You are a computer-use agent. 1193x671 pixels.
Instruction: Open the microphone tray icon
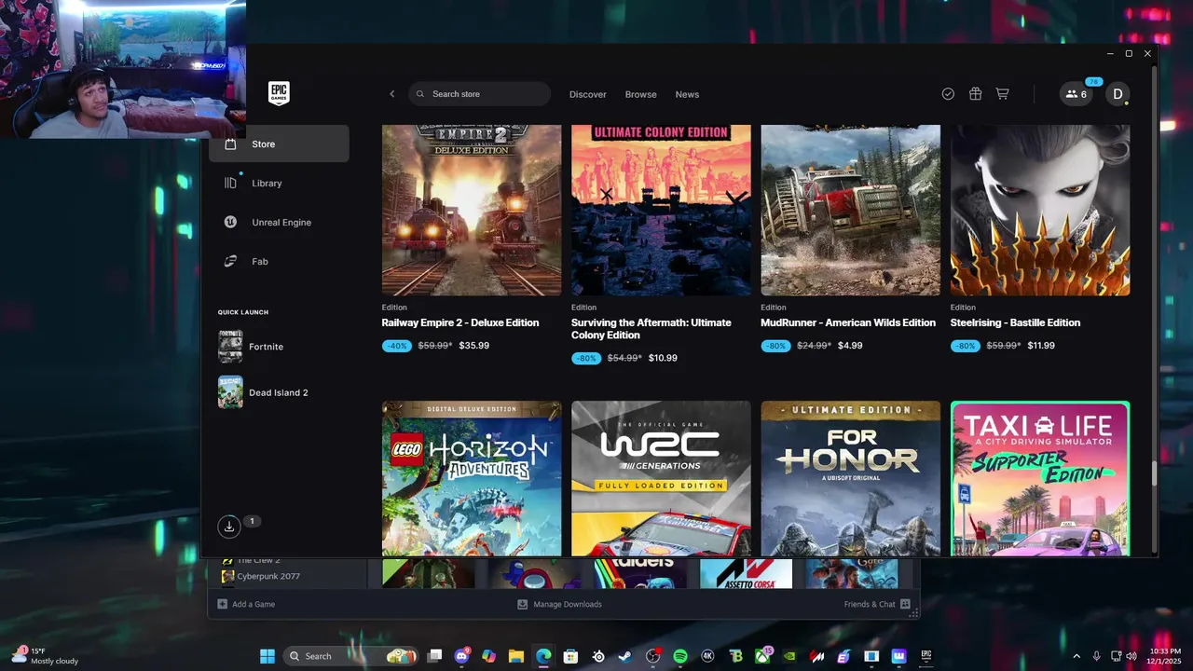1097,656
